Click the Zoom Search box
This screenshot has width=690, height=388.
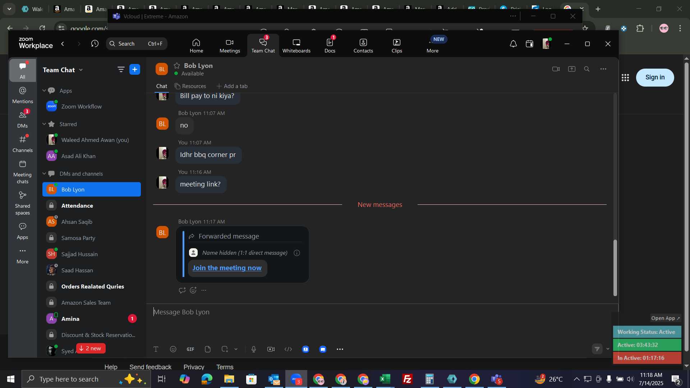(137, 44)
